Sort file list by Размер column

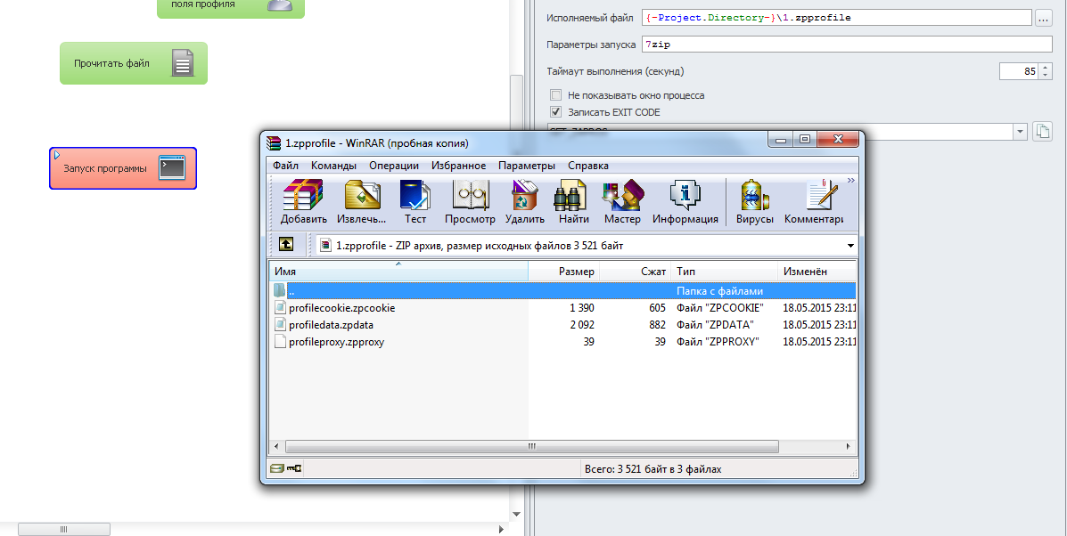coord(563,271)
